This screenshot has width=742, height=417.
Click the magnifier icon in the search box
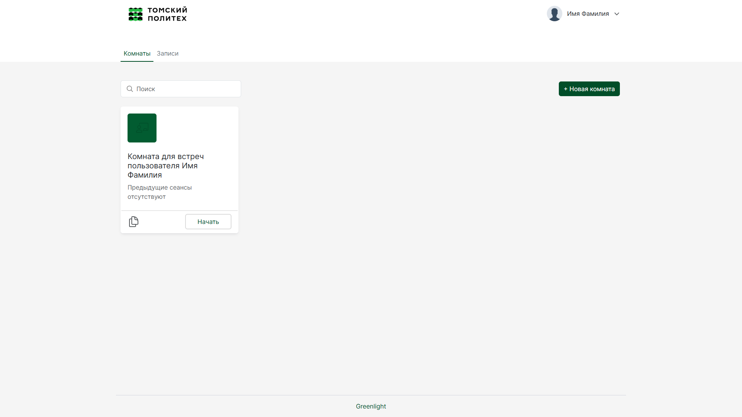(x=130, y=89)
